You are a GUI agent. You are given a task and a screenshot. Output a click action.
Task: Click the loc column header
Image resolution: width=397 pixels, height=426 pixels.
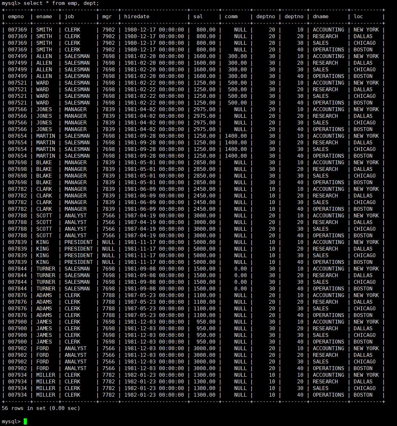[358, 16]
